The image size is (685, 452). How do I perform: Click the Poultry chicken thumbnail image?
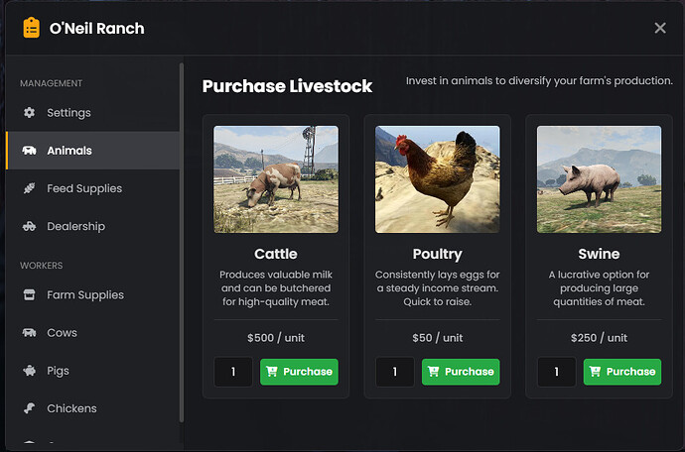coord(437,179)
